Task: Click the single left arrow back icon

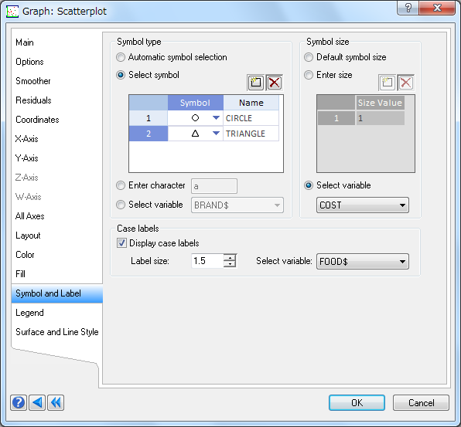Action: 37,402
